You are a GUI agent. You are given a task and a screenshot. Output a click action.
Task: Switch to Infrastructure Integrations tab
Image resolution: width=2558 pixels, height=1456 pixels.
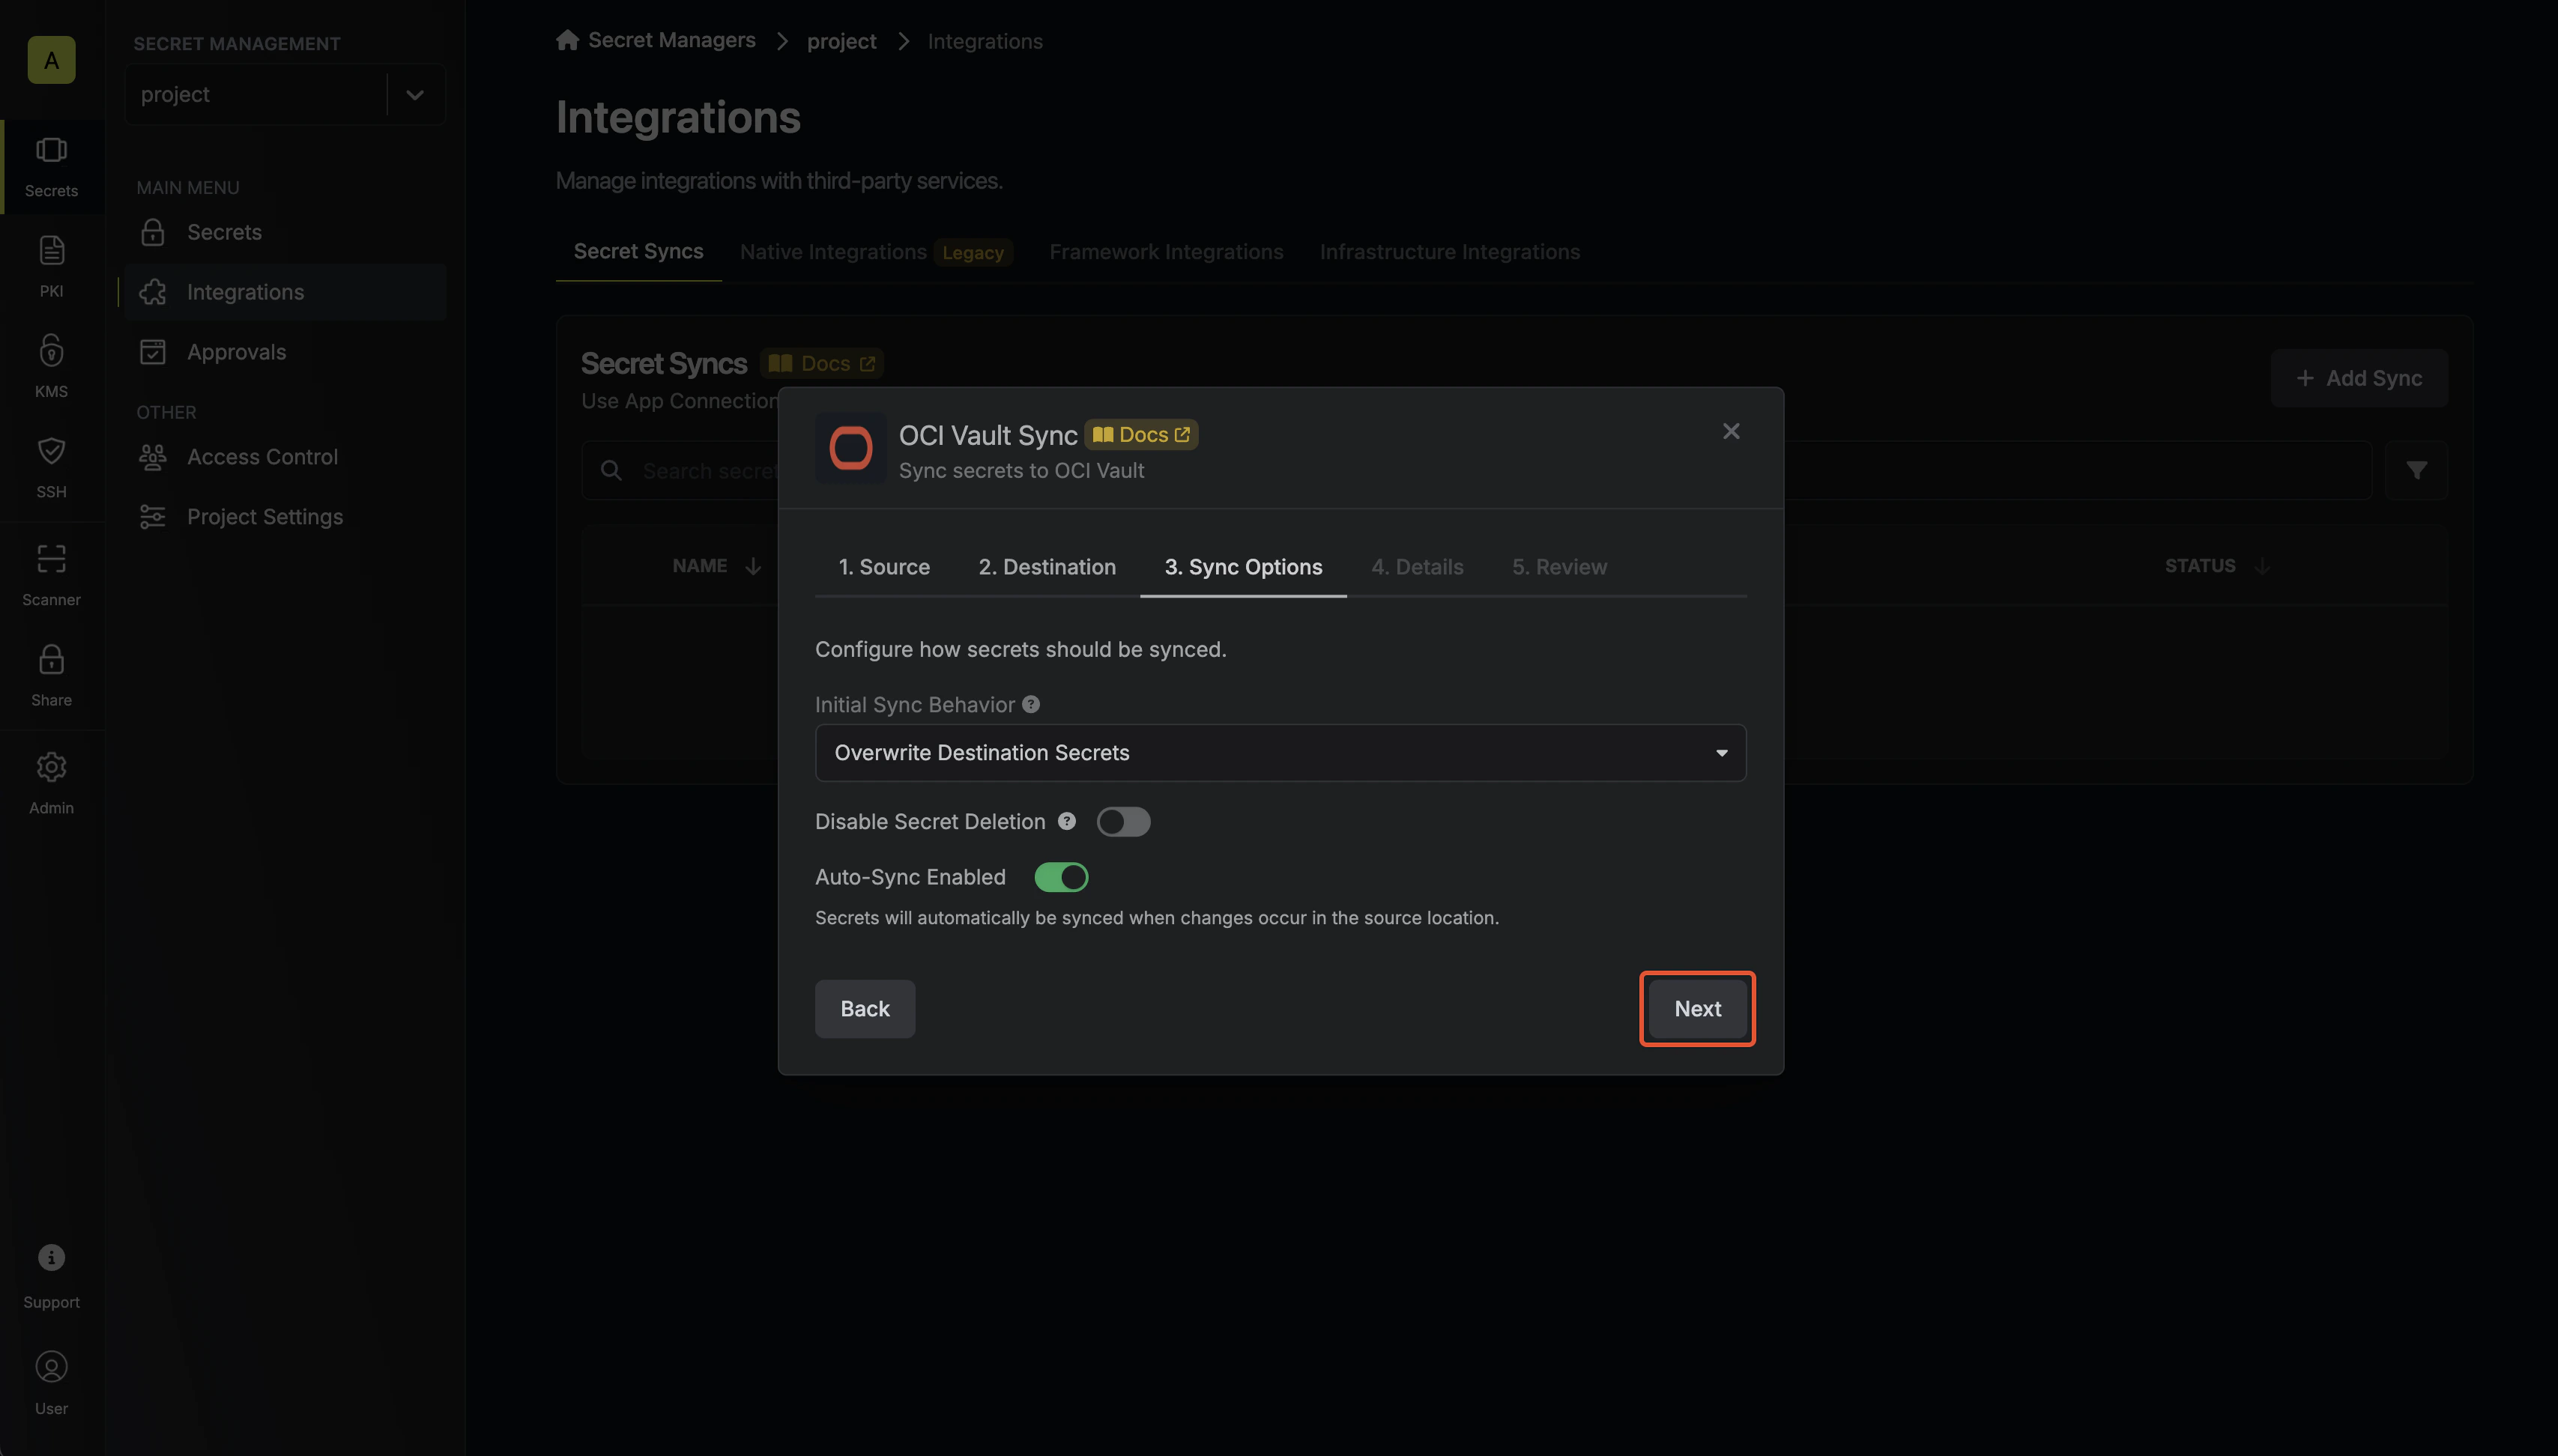[x=1450, y=252]
